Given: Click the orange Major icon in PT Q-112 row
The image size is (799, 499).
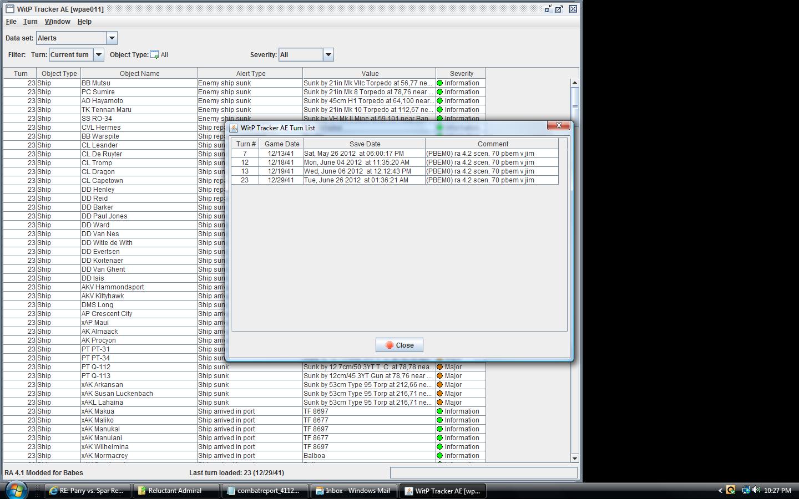Looking at the screenshot, I should click(440, 367).
